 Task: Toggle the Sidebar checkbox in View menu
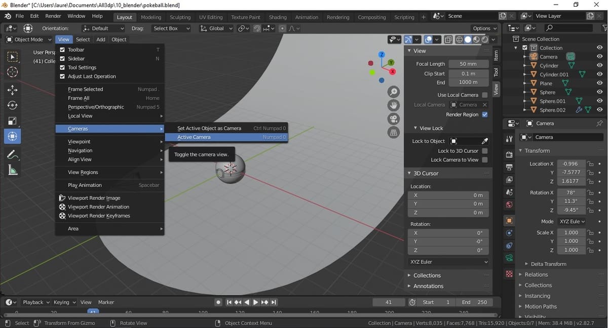[62, 59]
